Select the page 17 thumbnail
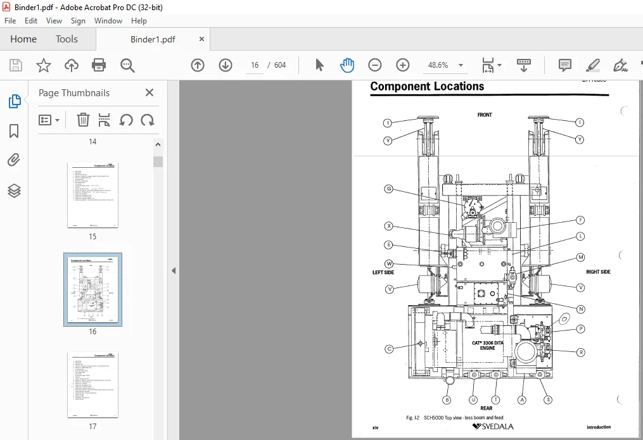The height and width of the screenshot is (440, 643). [x=92, y=384]
